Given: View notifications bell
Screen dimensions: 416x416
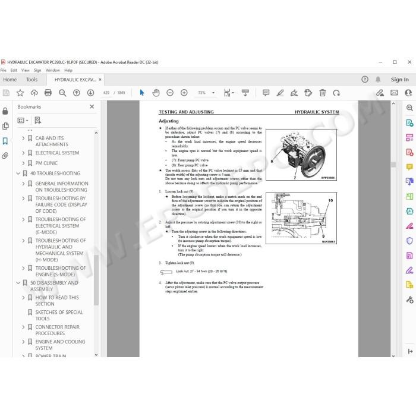Looking at the screenshot, I should (x=378, y=79).
